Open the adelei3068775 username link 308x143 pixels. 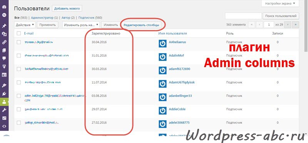179,122
